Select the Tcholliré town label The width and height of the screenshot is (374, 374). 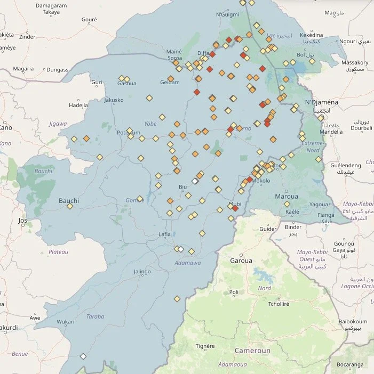click(278, 304)
